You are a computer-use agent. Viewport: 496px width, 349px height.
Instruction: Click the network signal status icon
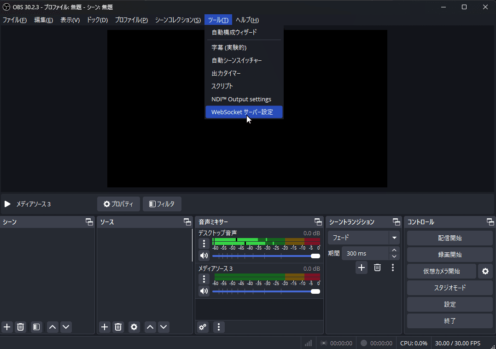click(x=308, y=343)
